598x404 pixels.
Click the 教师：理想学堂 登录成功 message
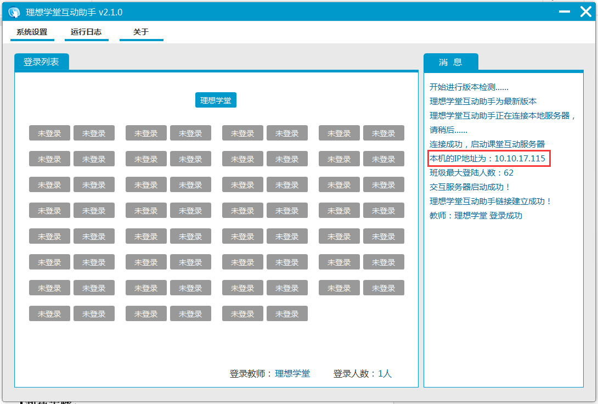[x=476, y=216]
